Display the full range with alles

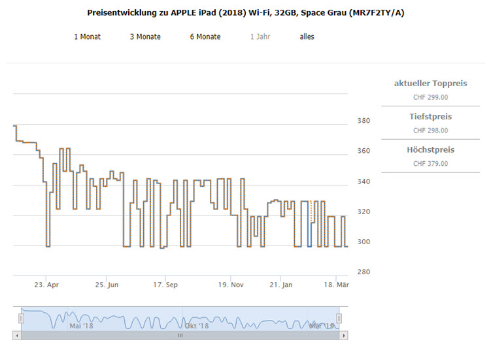(x=307, y=37)
